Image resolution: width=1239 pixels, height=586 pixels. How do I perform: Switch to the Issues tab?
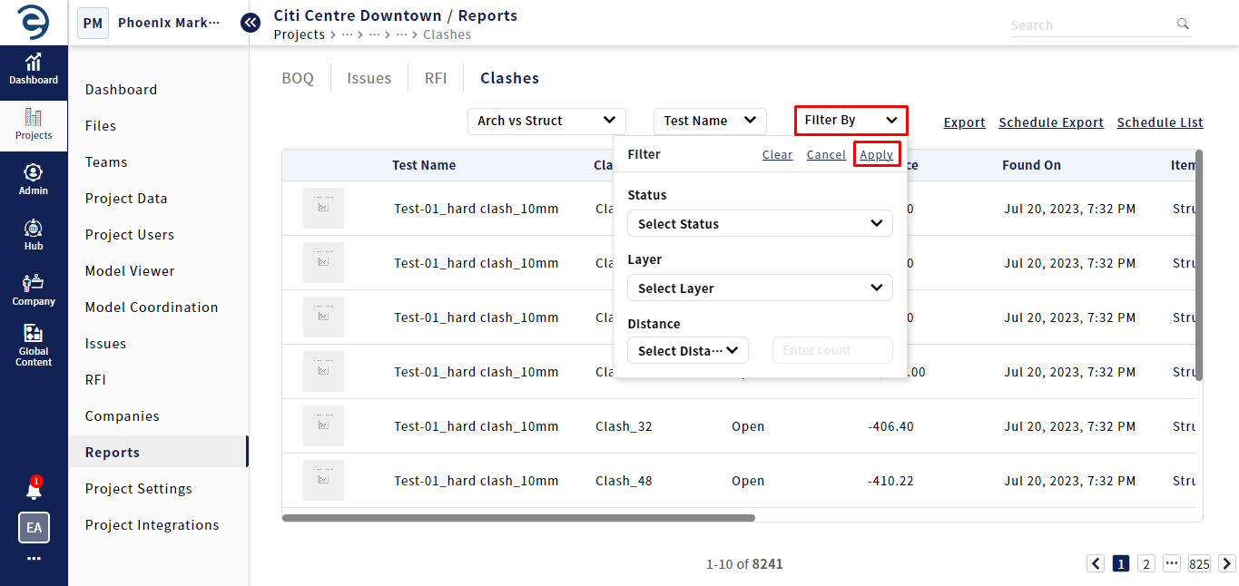pyautogui.click(x=369, y=78)
